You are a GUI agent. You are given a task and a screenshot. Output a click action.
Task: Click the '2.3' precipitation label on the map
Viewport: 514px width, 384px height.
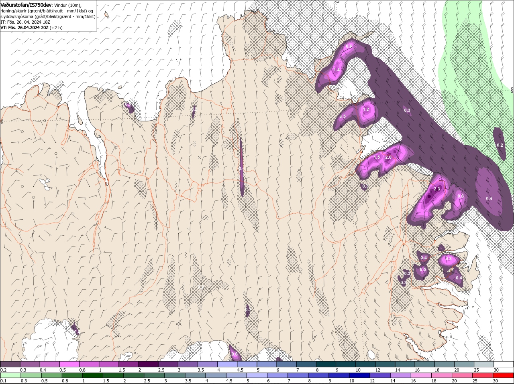click(x=437, y=189)
